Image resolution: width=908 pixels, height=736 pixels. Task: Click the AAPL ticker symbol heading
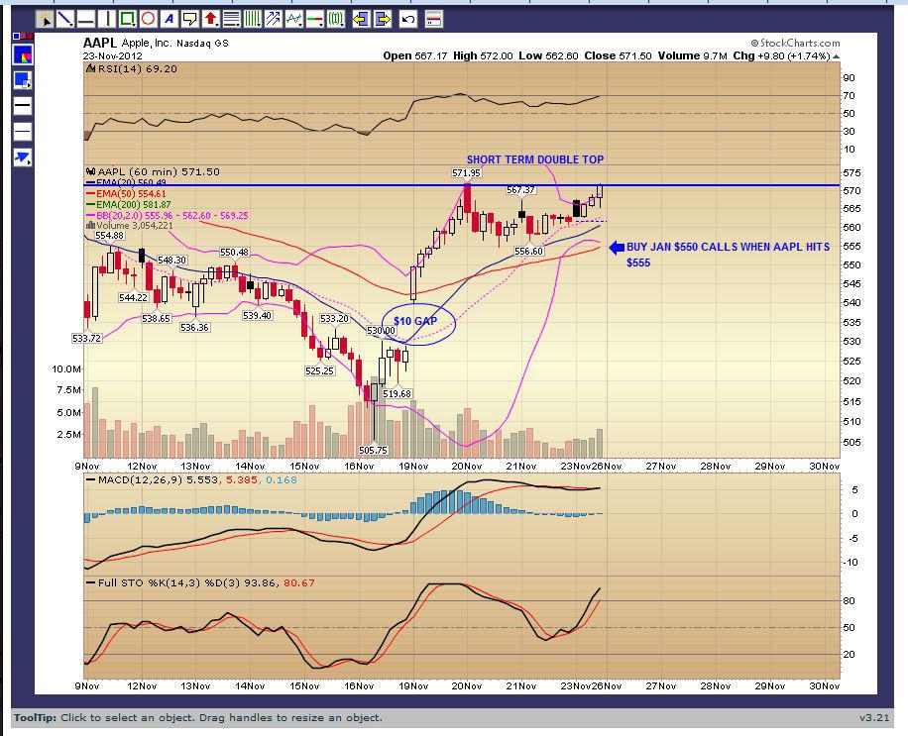(x=99, y=43)
